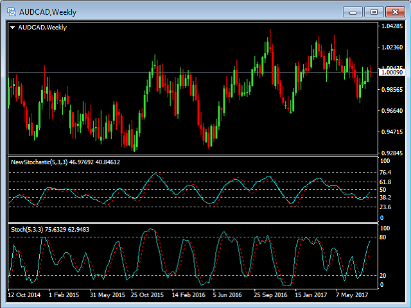Click the current price label 1.00090

tap(392, 73)
